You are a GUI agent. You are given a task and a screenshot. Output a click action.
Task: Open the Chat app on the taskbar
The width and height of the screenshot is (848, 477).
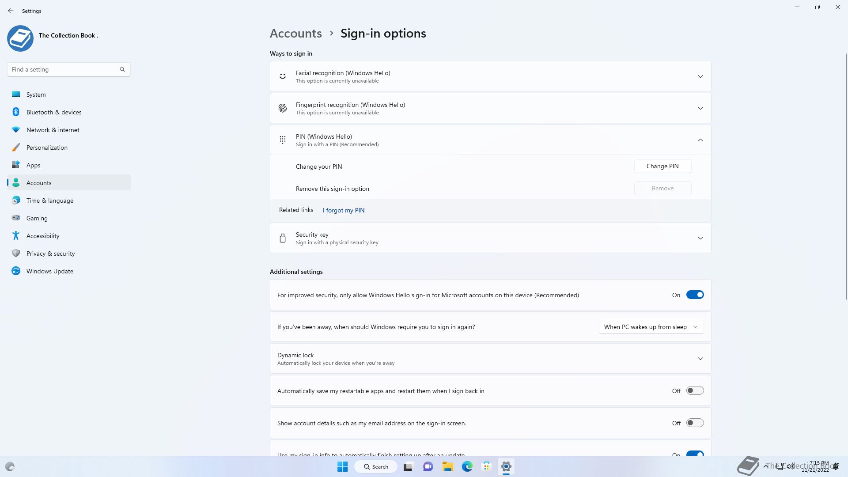(428, 466)
